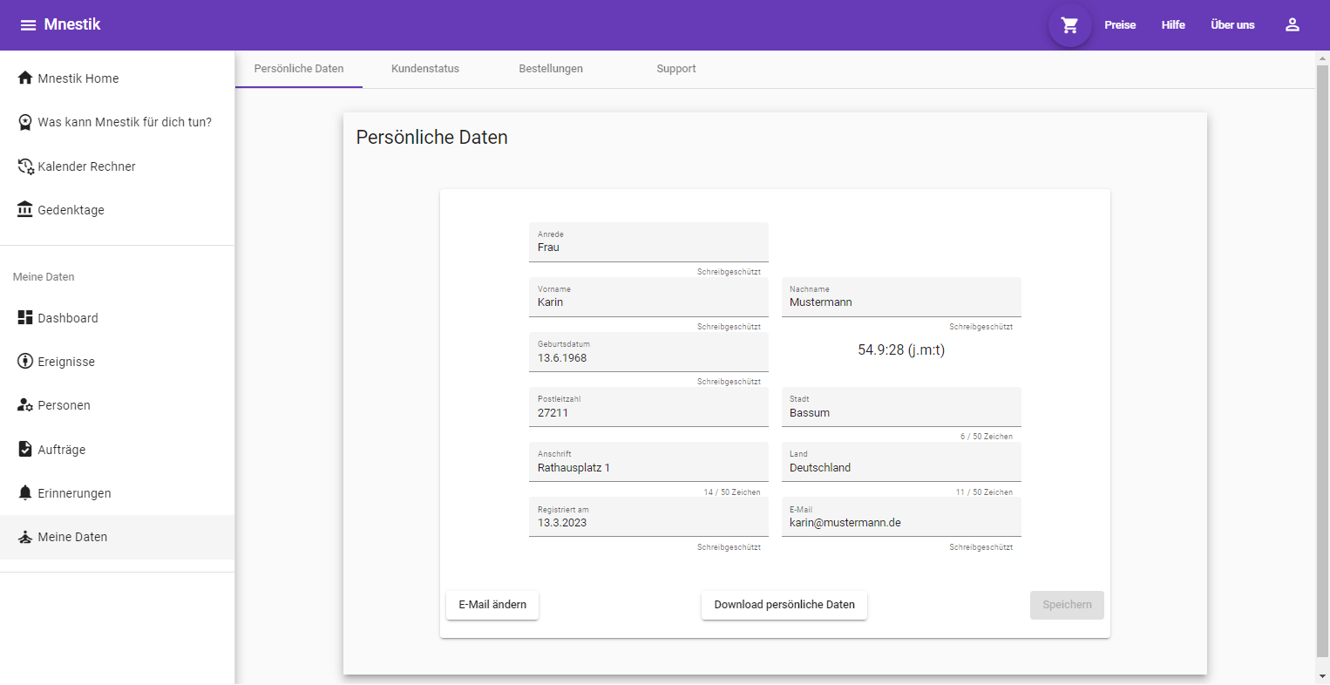Click into the Anschrift input field
The image size is (1330, 685).
[648, 467]
